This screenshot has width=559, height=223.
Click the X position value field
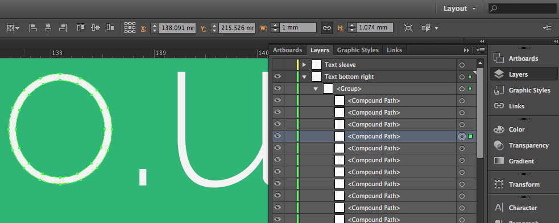coord(177,28)
